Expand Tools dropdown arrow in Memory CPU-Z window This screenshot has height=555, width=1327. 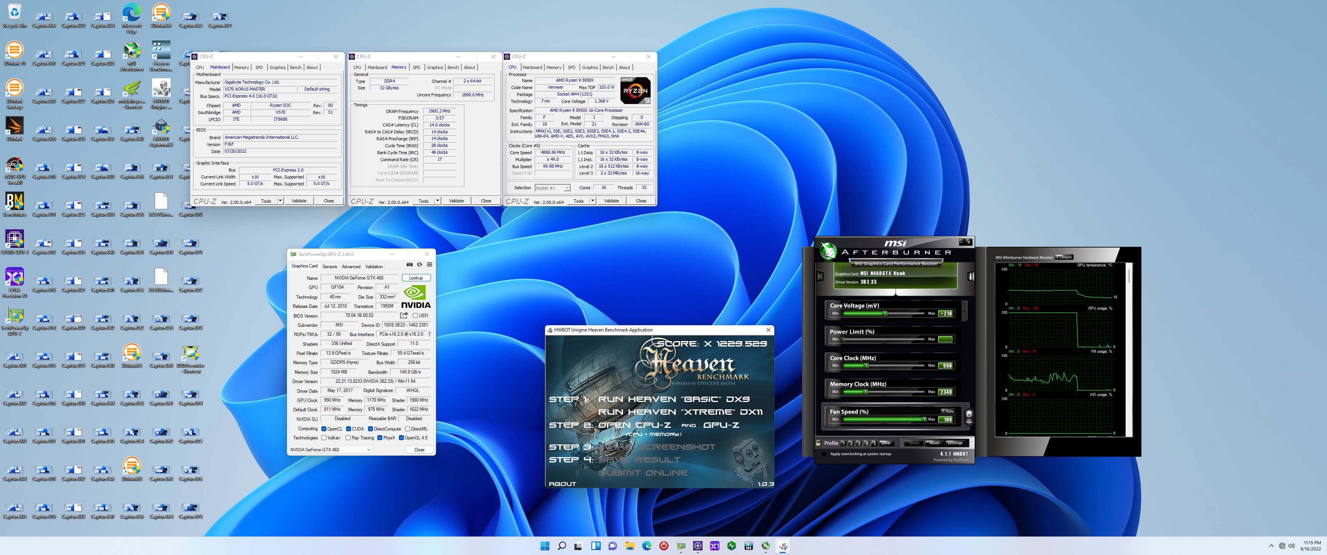tap(437, 201)
